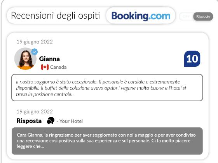Toggle the Risposte switch
The image size is (218, 163).
(196, 17)
